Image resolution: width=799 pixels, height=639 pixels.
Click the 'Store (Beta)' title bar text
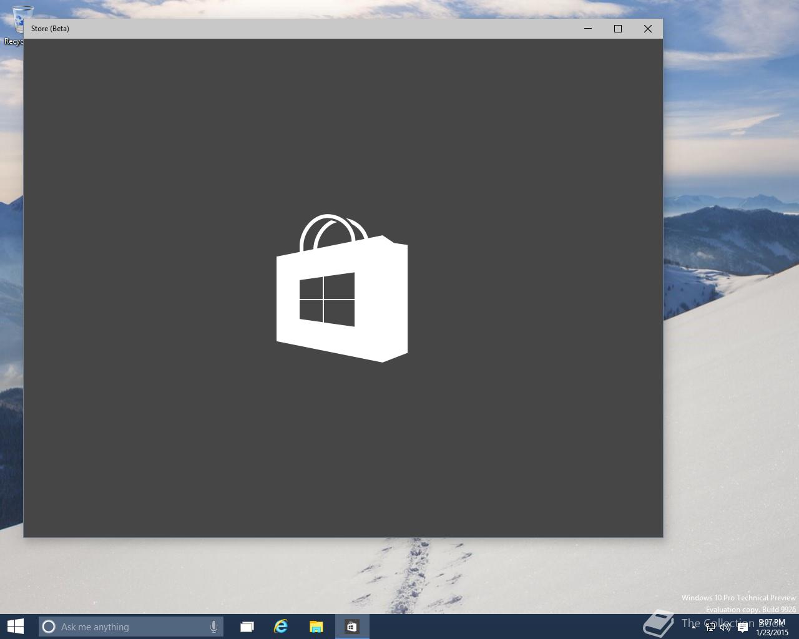pyautogui.click(x=50, y=29)
